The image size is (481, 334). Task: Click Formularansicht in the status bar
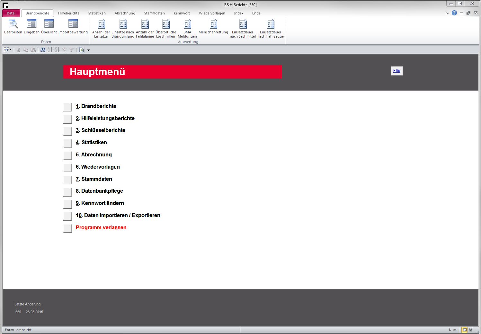[18, 330]
